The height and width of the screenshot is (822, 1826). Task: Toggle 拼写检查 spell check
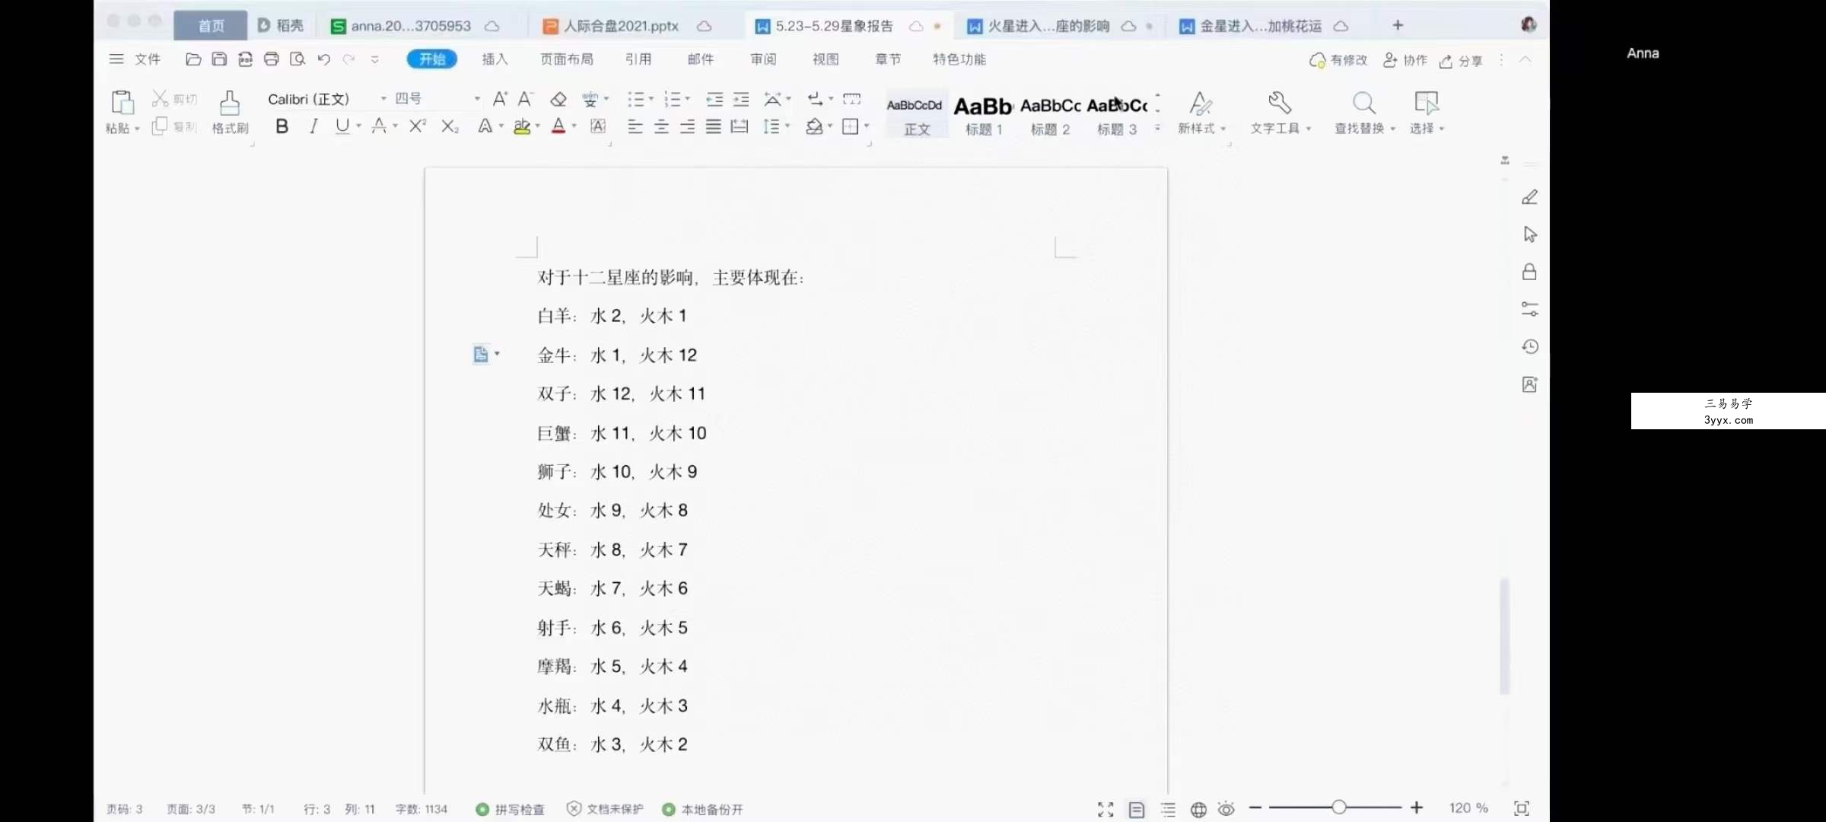[510, 809]
